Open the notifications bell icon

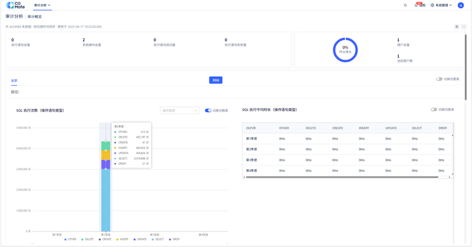click(x=417, y=5)
